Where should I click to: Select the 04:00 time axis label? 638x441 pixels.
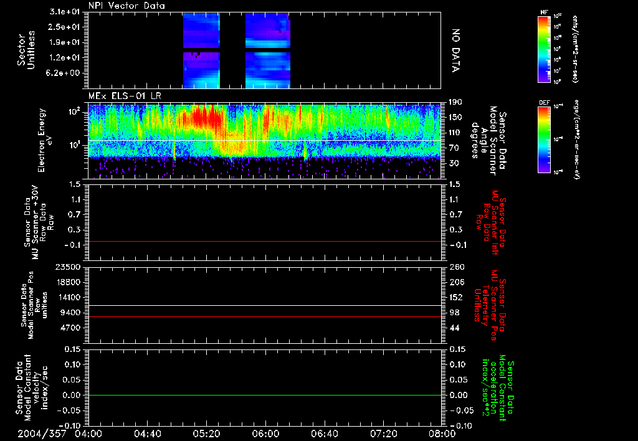pyautogui.click(x=88, y=433)
